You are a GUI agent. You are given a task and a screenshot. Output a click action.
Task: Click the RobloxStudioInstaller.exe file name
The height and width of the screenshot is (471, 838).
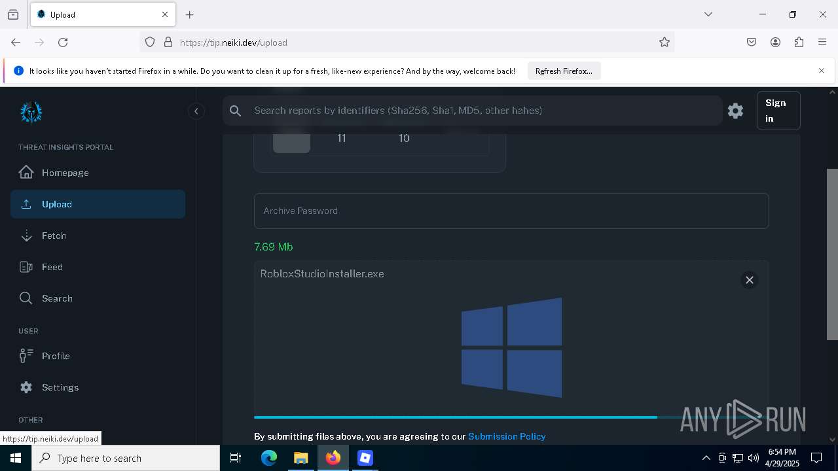322,273
